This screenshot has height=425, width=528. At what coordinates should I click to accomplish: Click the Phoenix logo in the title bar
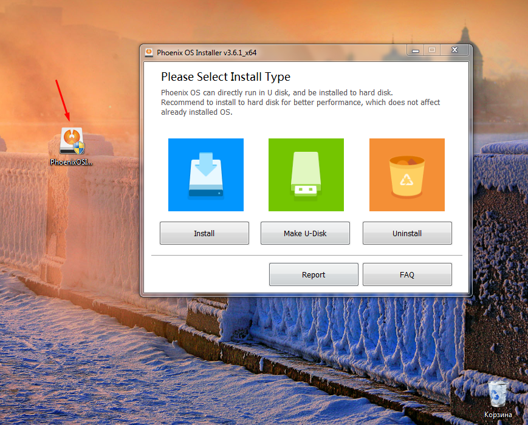pos(149,52)
